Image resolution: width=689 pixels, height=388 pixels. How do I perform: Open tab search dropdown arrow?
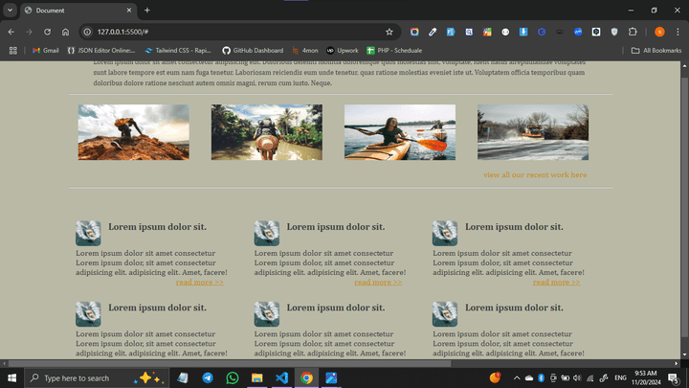10,11
